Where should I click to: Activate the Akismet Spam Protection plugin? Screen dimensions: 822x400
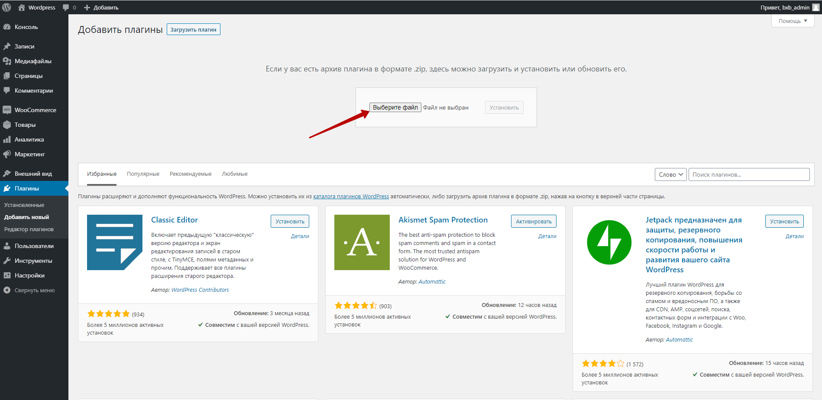pyautogui.click(x=534, y=221)
